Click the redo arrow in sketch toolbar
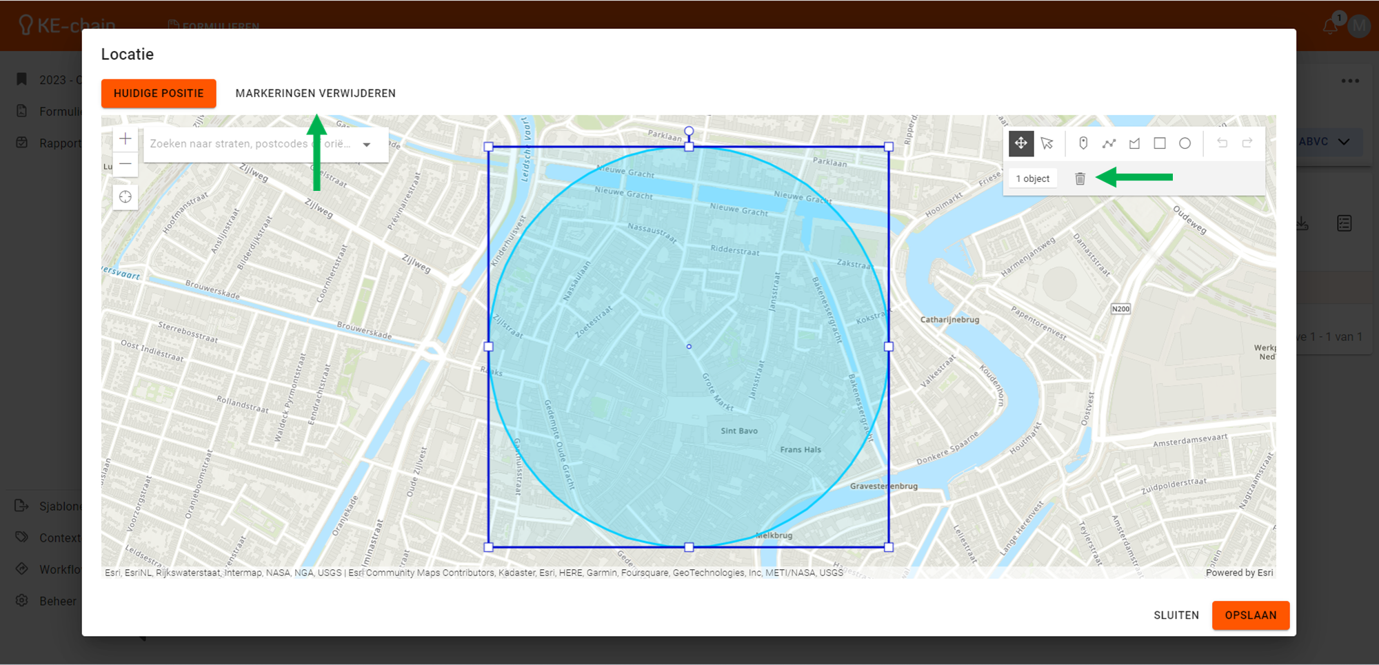1379x665 pixels. (1247, 143)
